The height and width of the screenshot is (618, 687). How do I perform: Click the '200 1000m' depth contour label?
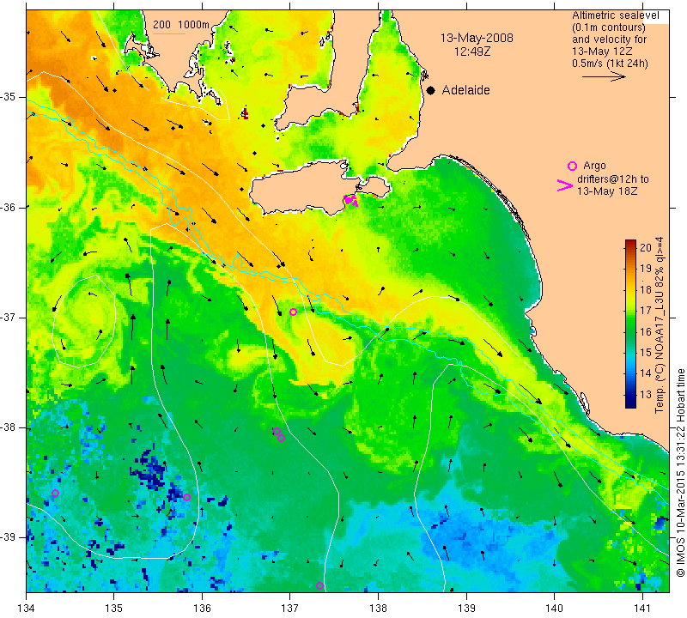click(181, 25)
